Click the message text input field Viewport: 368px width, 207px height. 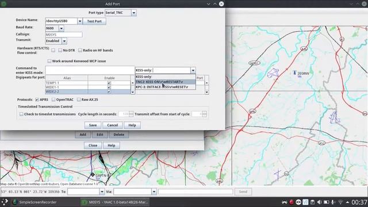coord(195,191)
